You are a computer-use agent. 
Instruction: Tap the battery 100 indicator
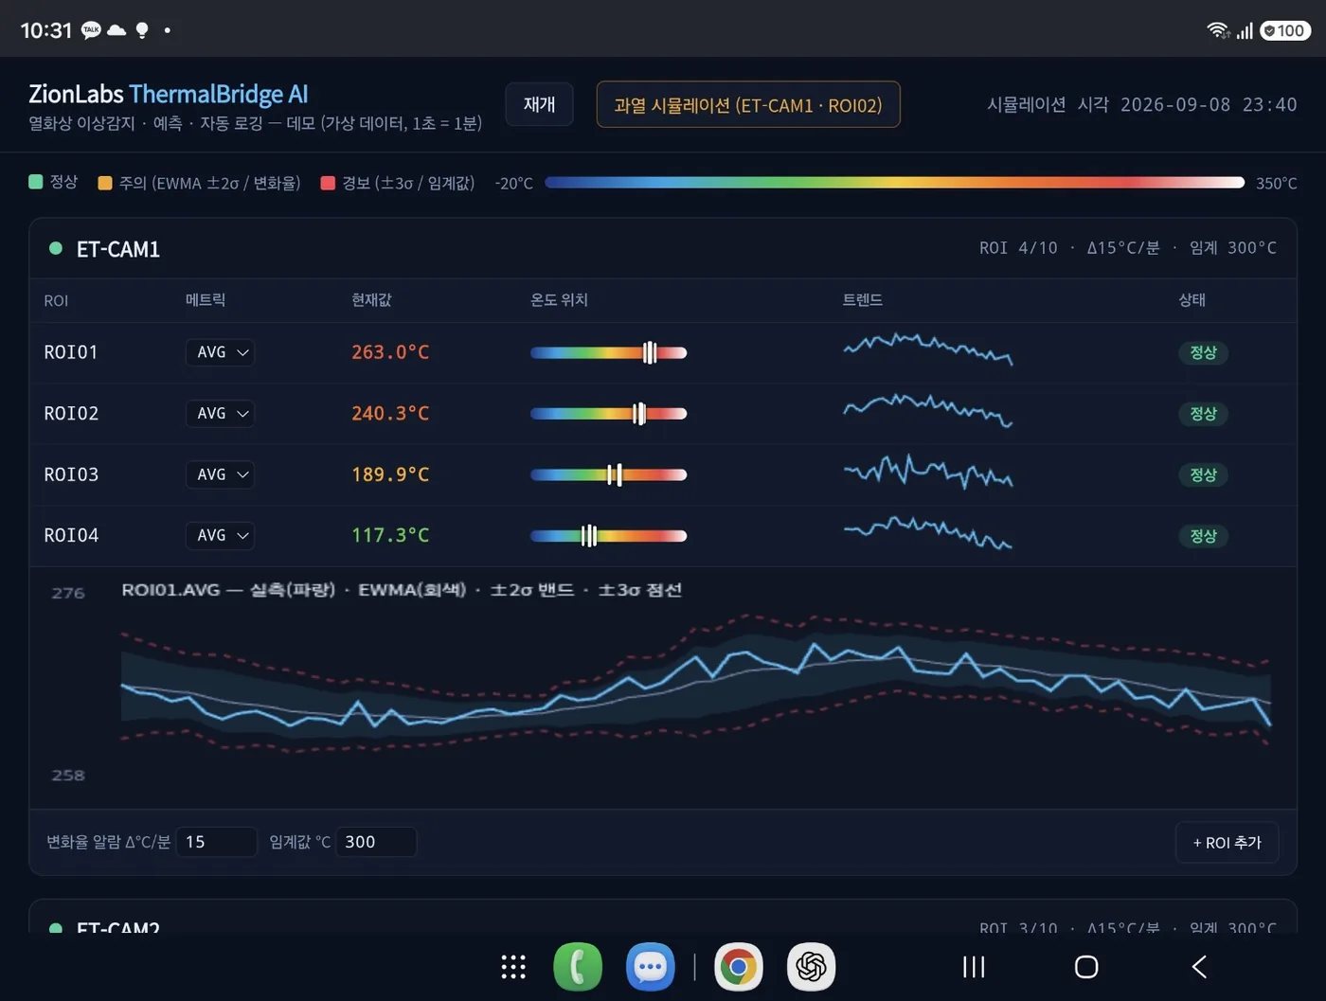(1285, 30)
